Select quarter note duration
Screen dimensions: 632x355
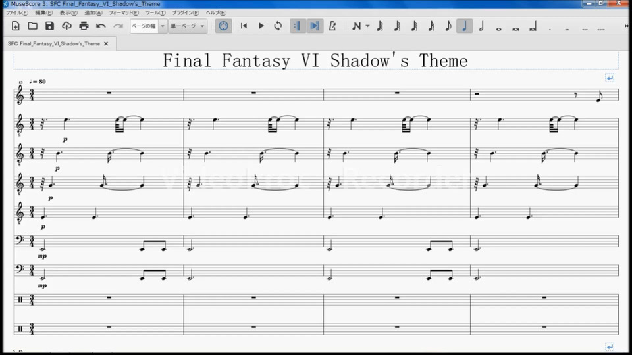(x=465, y=26)
